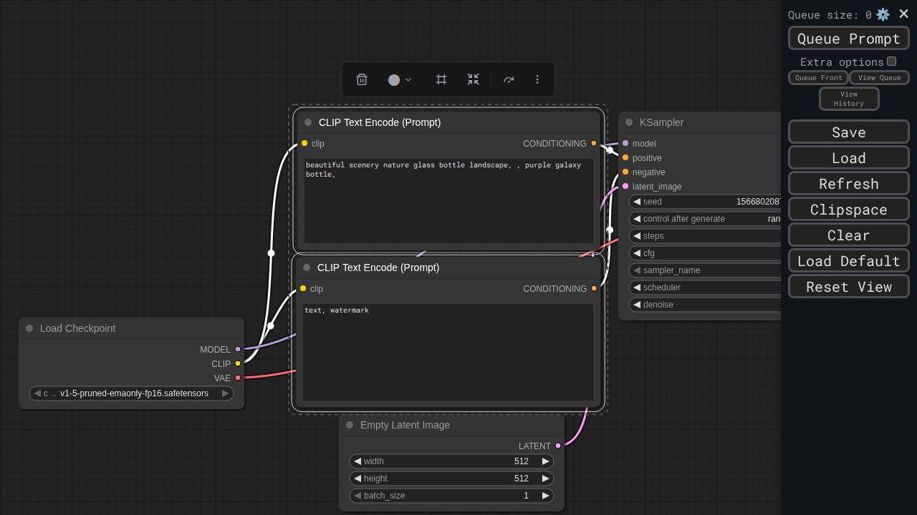Collapse the Load Checkpoint node dot

29,328
